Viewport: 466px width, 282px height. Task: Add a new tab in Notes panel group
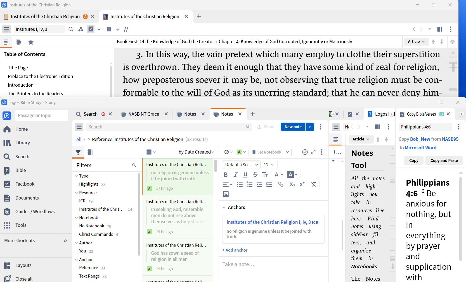pos(252,114)
